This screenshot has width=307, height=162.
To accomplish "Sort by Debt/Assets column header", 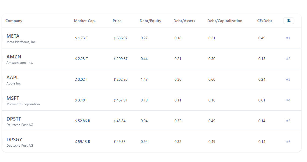I will coord(184,21).
